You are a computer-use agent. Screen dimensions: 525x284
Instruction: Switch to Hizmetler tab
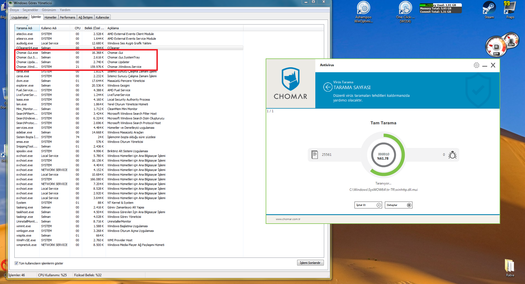50,17
